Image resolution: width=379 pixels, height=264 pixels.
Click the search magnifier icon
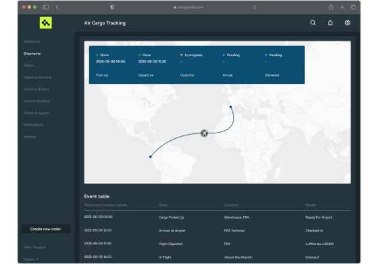coord(313,23)
